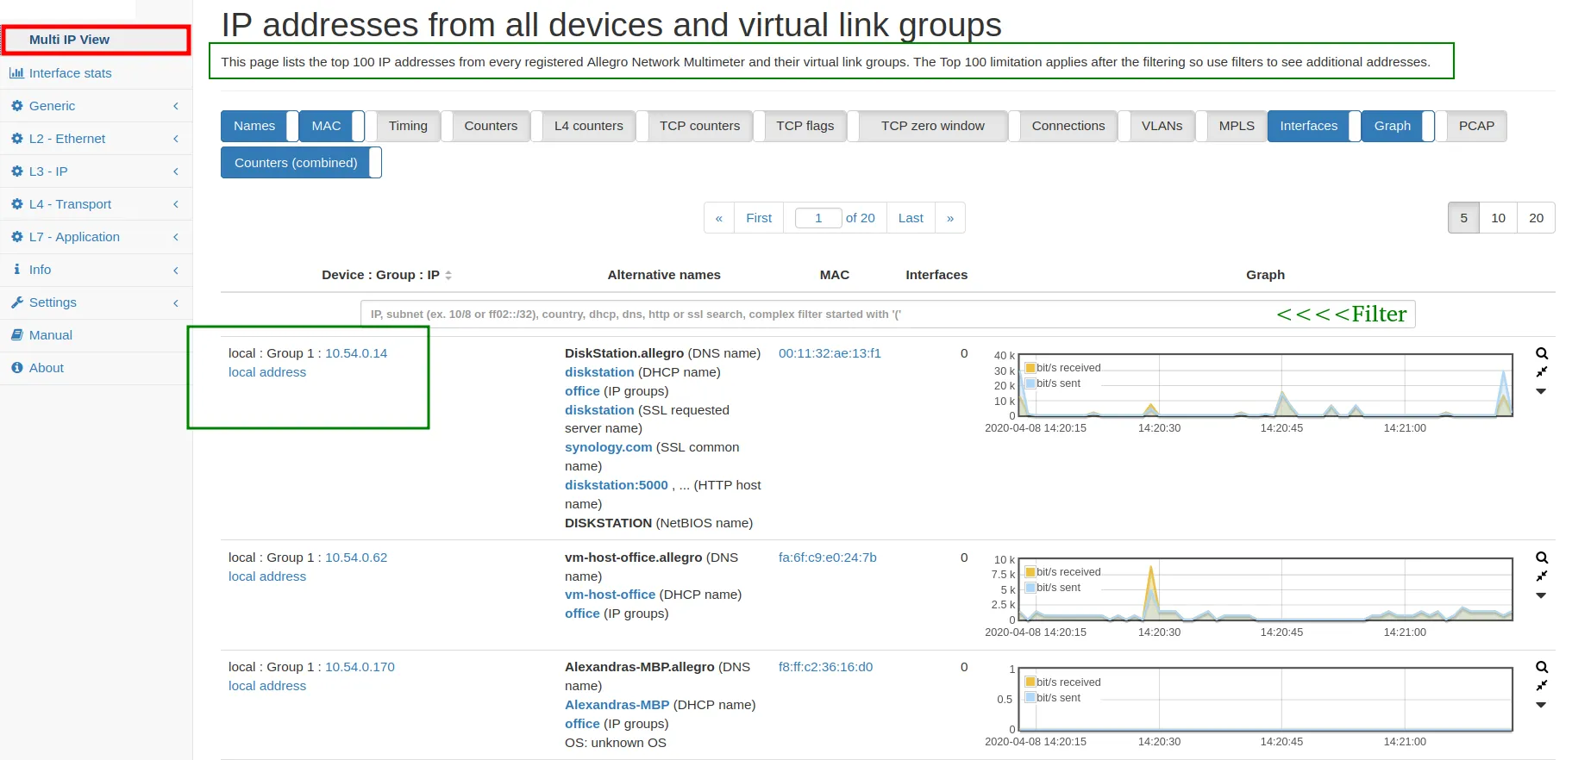Open the Settings menu in the sidebar
This screenshot has height=760, width=1572.
[53, 302]
